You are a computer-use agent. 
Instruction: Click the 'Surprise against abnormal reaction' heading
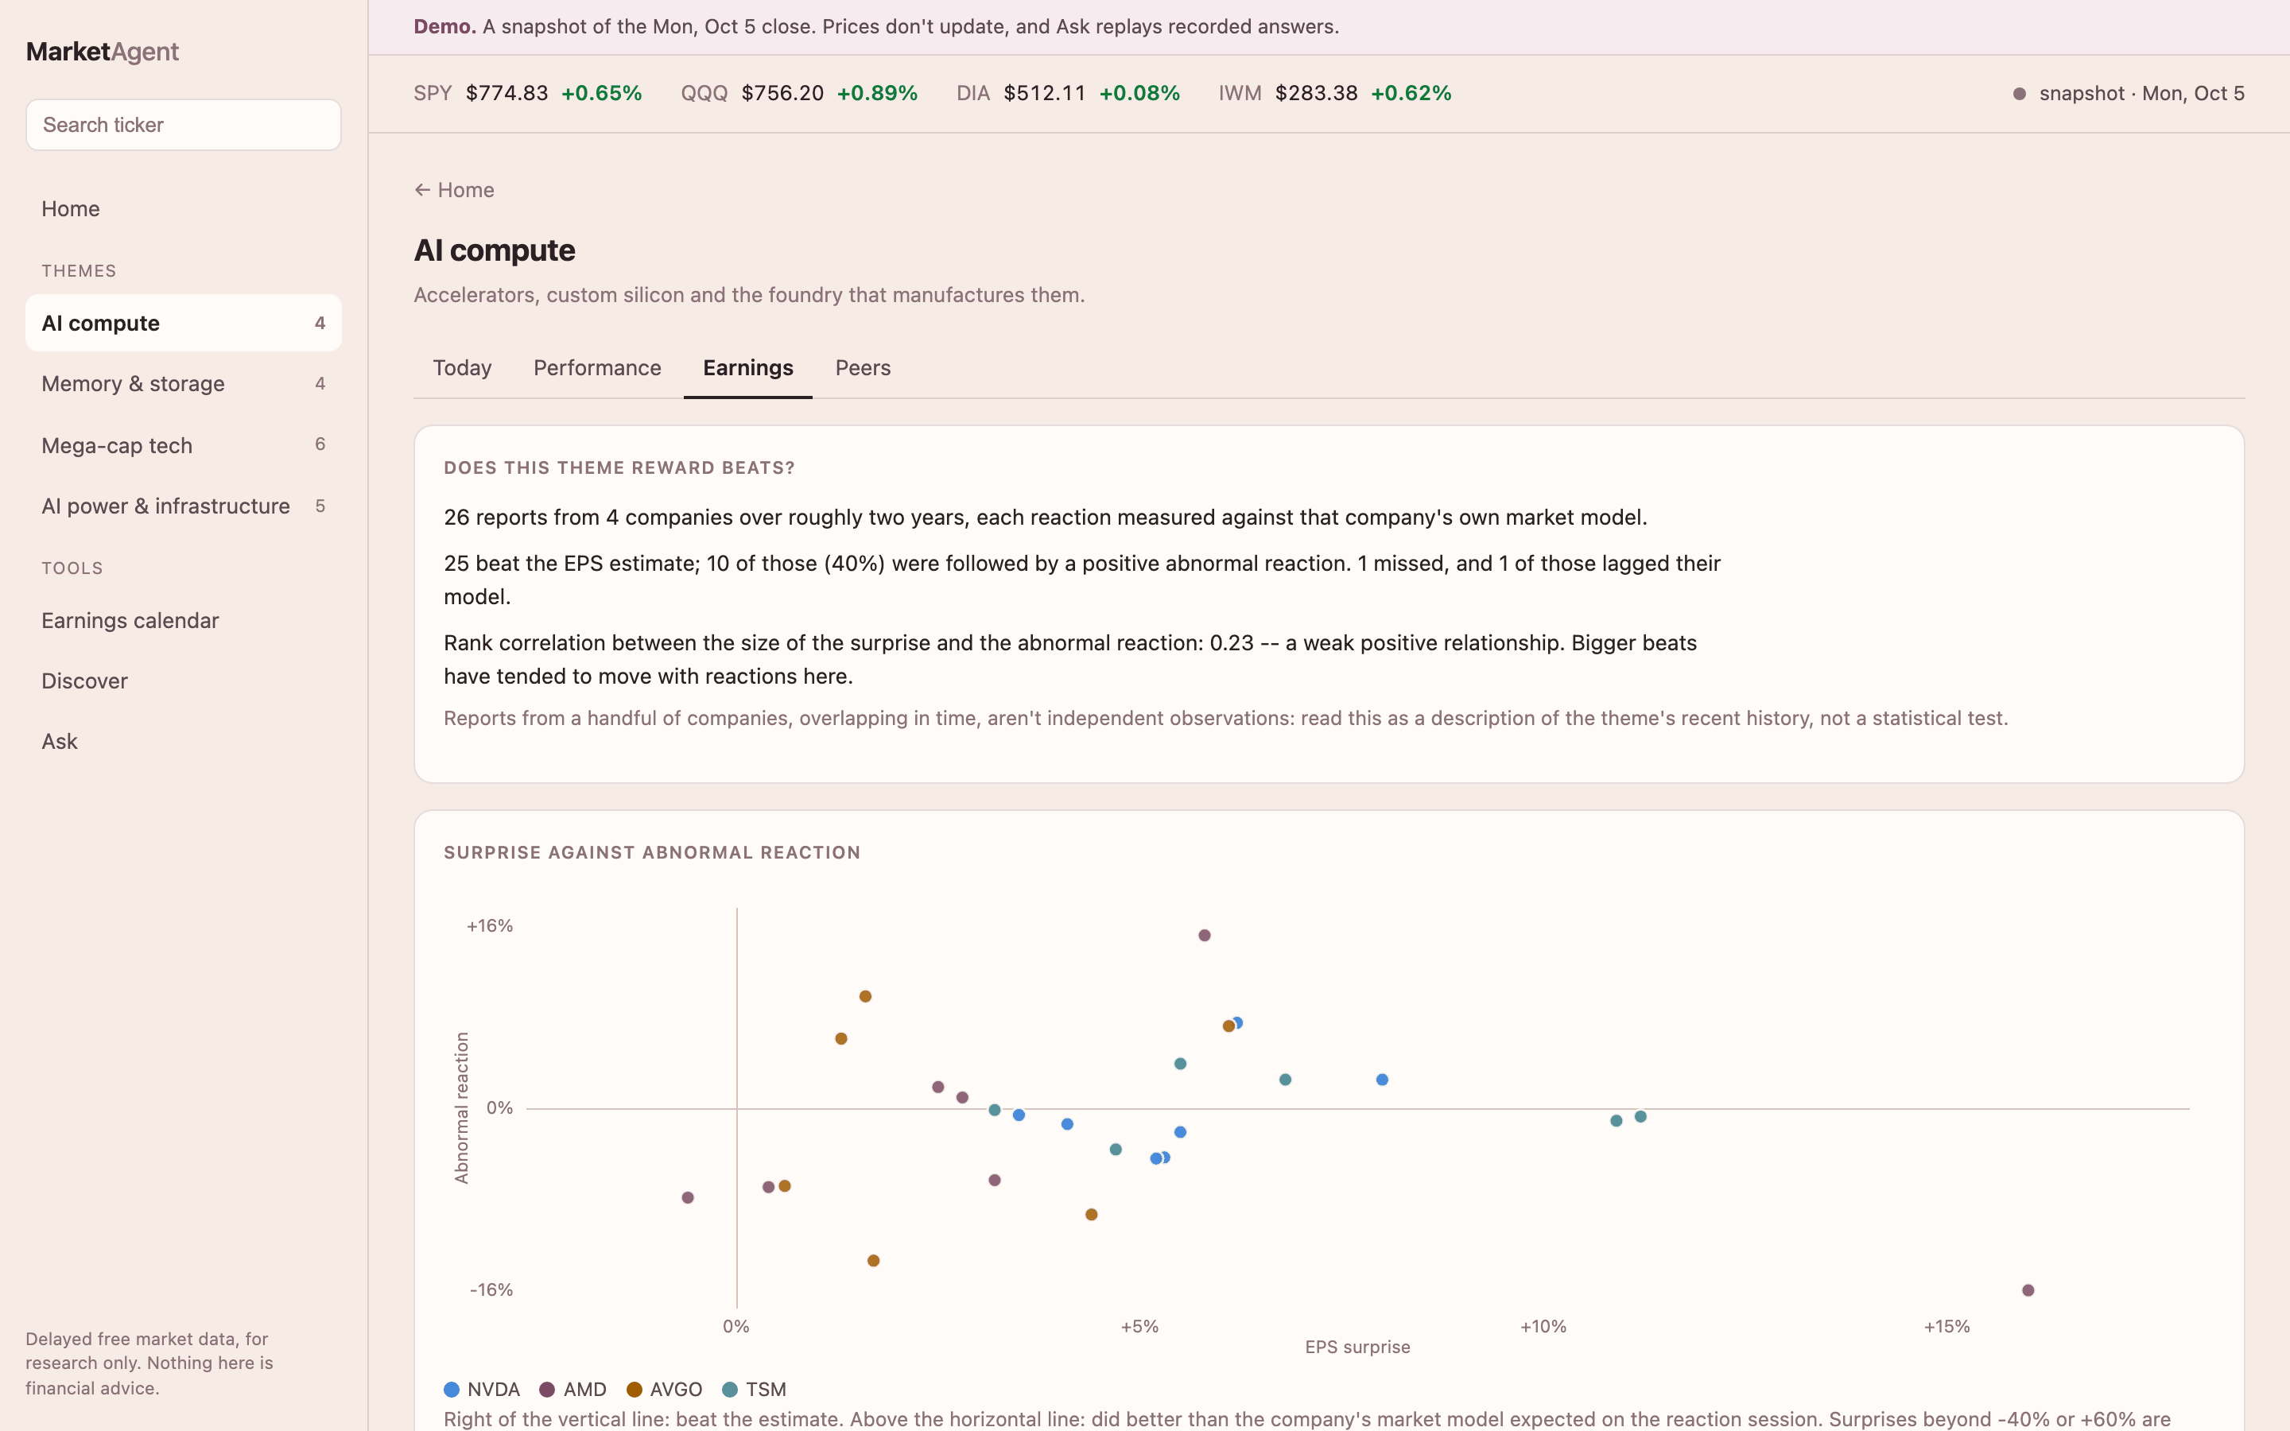[x=652, y=853]
